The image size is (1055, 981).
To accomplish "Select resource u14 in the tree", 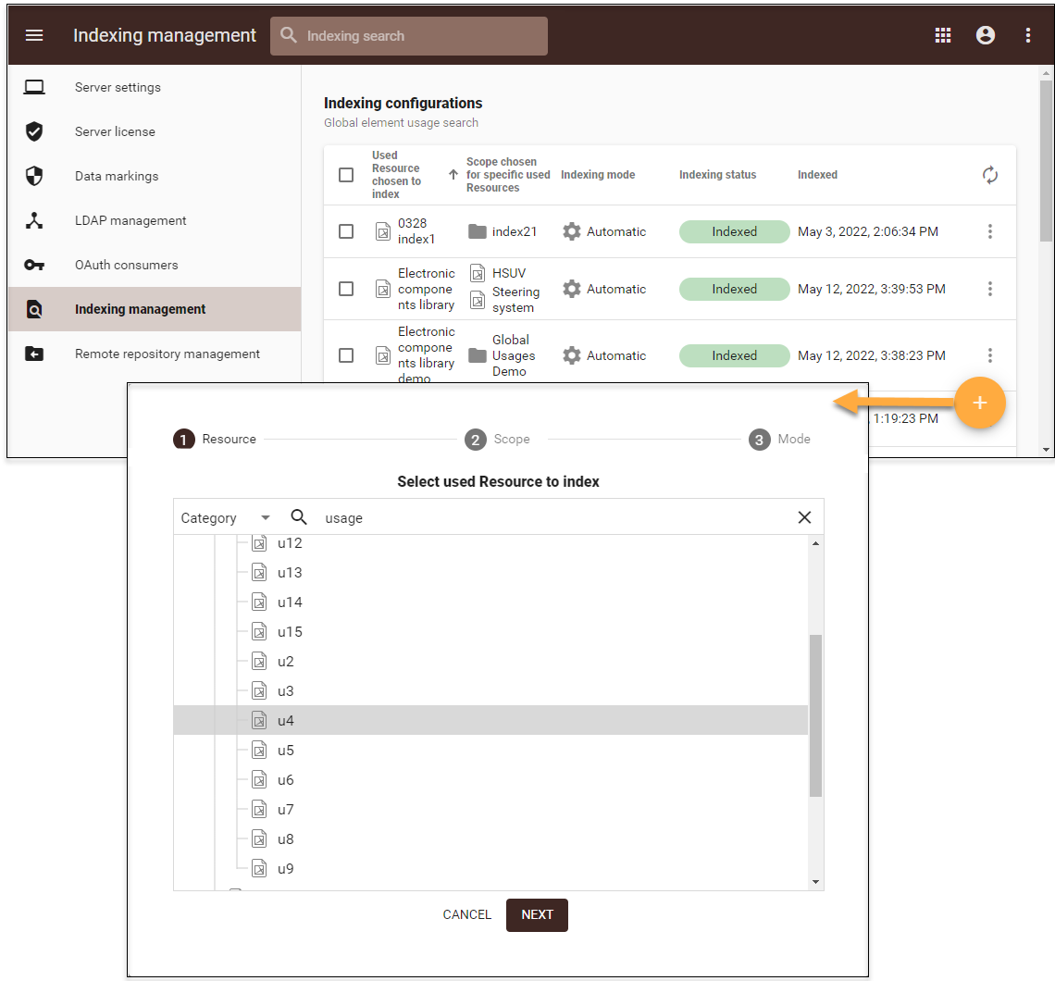I will (290, 602).
